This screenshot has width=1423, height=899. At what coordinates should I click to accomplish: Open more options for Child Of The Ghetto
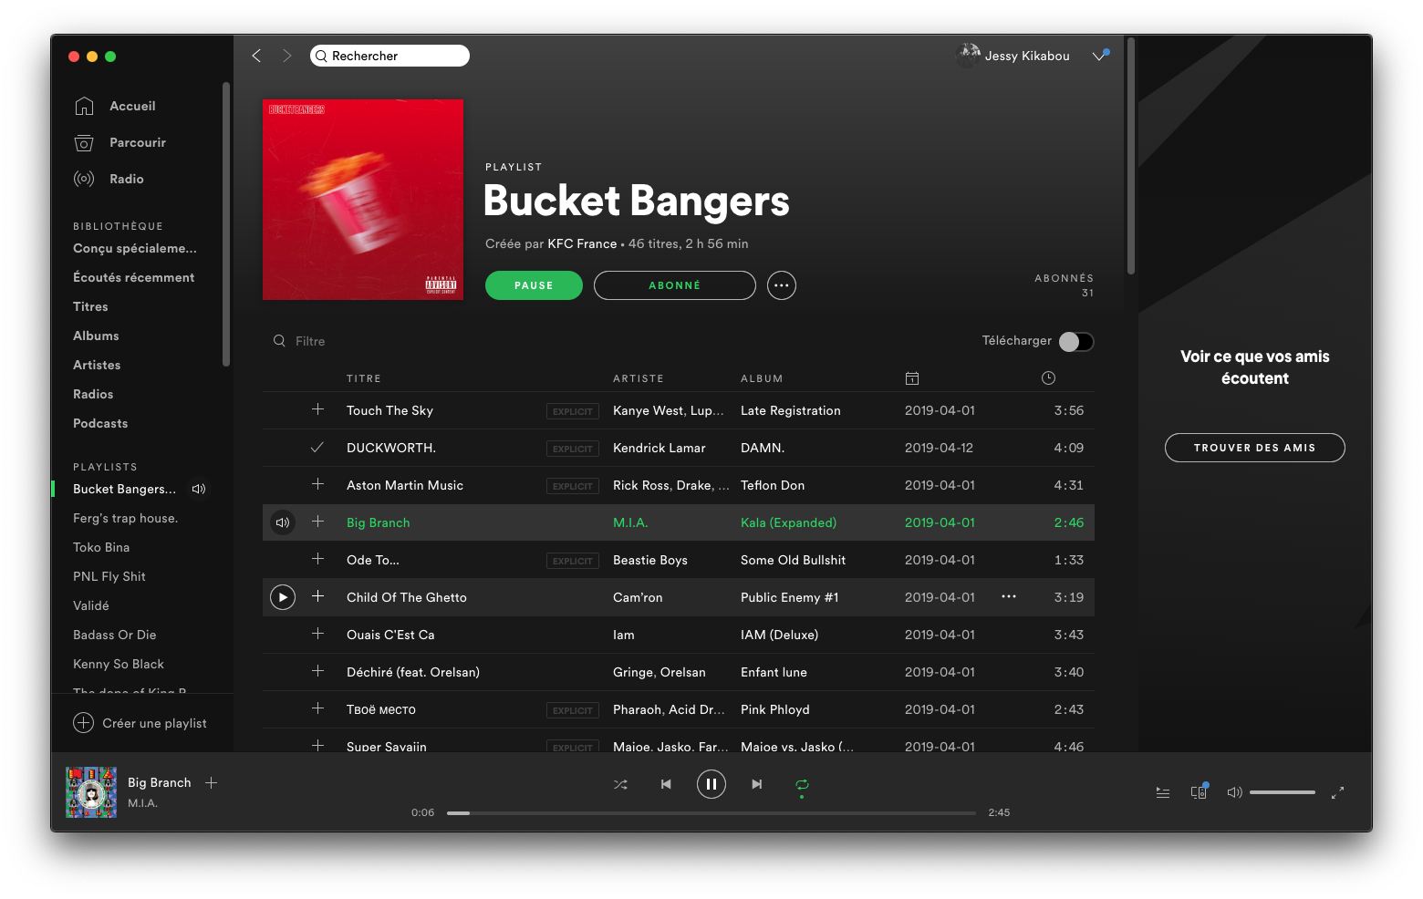pyautogui.click(x=1008, y=596)
